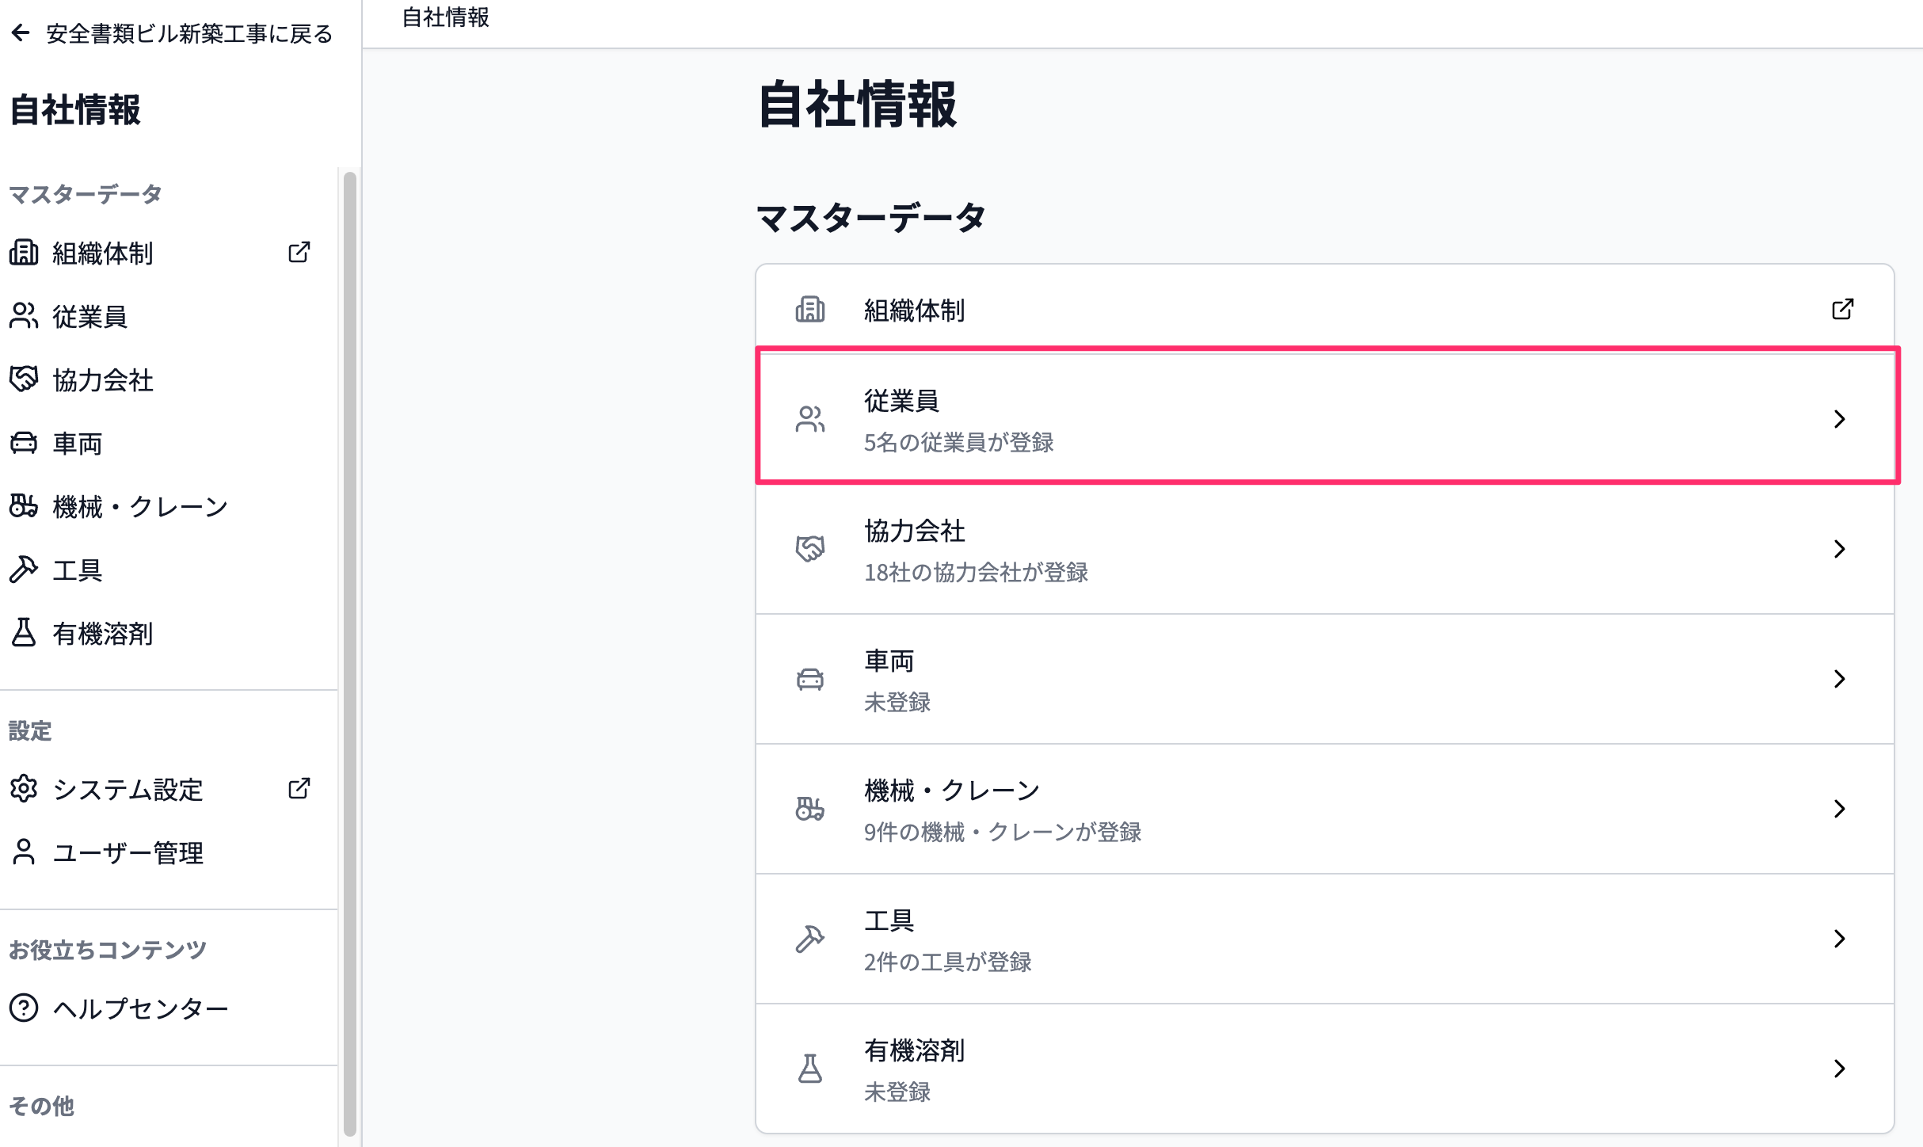Click the back arrow to 安全書類ビル新築工事
The height and width of the screenshot is (1147, 1923).
tap(21, 33)
